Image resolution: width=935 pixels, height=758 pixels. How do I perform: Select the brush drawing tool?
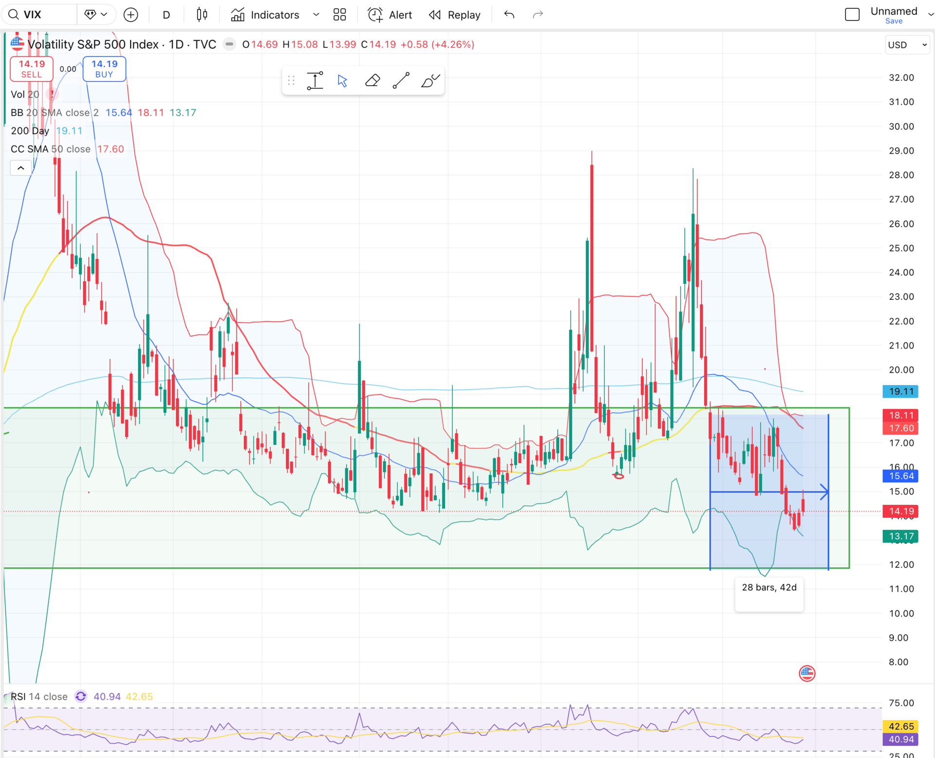pos(430,80)
